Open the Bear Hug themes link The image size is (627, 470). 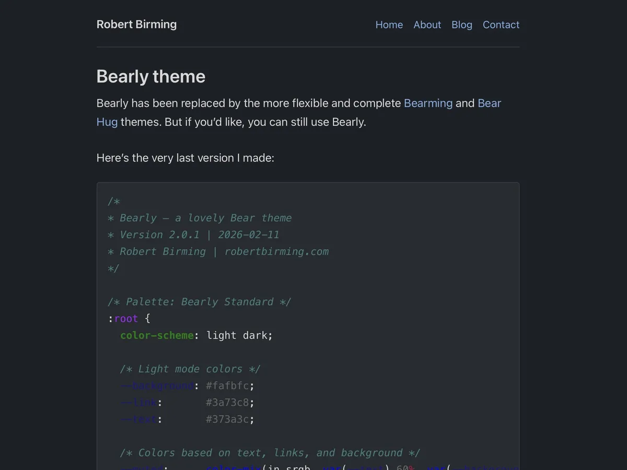(489, 103)
